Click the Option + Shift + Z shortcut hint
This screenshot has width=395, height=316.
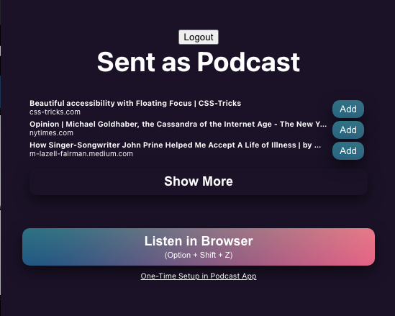coord(199,255)
